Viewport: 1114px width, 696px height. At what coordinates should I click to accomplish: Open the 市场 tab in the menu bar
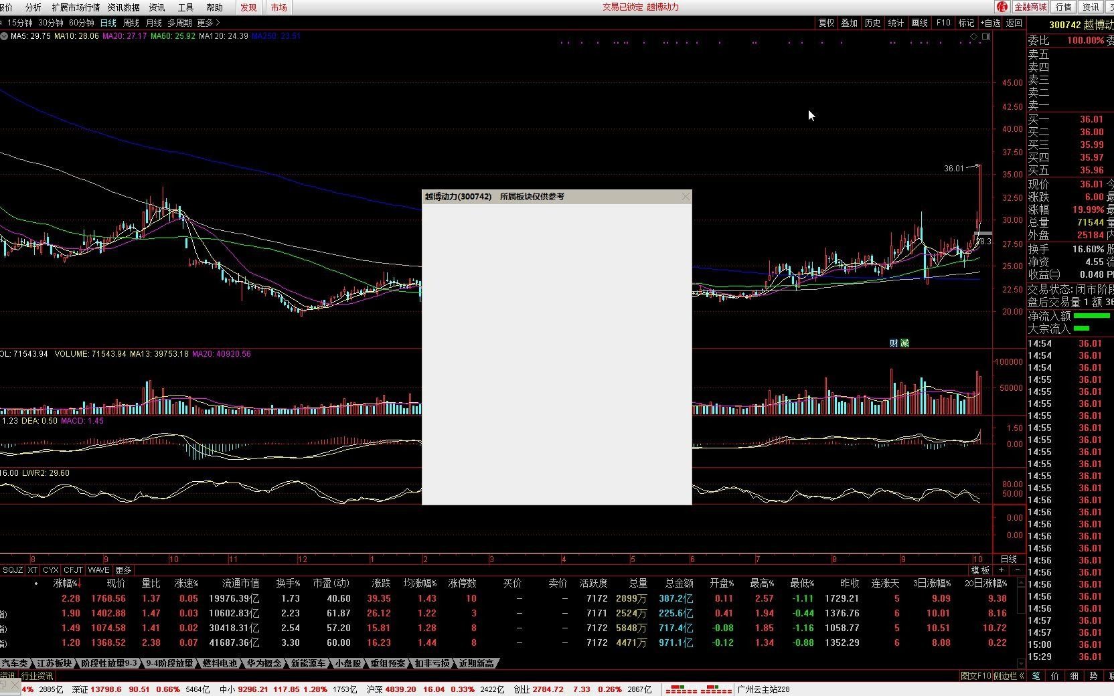[278, 7]
